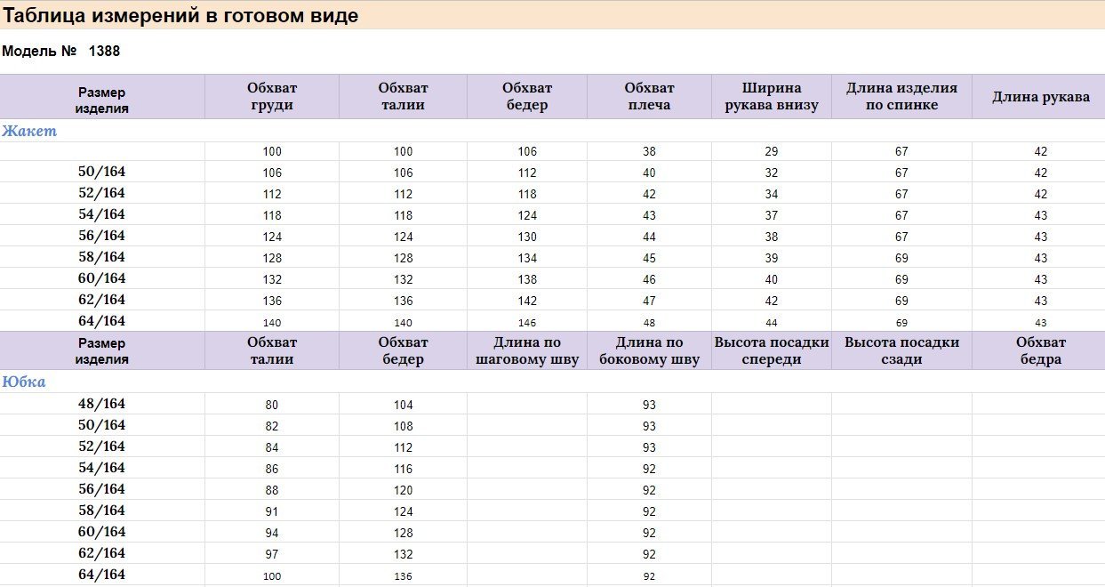The height and width of the screenshot is (587, 1105).
Task: Click the "Высота посадки сзади" header
Action: click(x=901, y=350)
